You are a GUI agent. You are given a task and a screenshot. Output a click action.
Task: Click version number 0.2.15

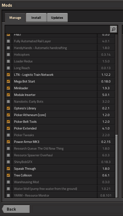[106, 142]
